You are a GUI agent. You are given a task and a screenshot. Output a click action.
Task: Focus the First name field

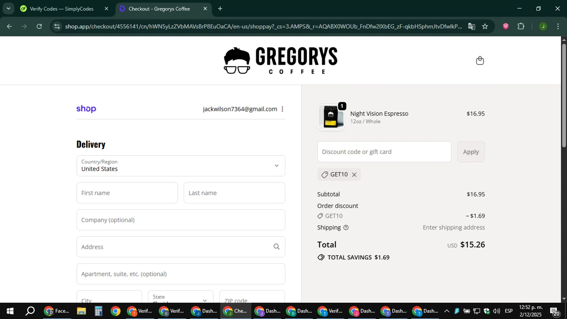pyautogui.click(x=127, y=193)
